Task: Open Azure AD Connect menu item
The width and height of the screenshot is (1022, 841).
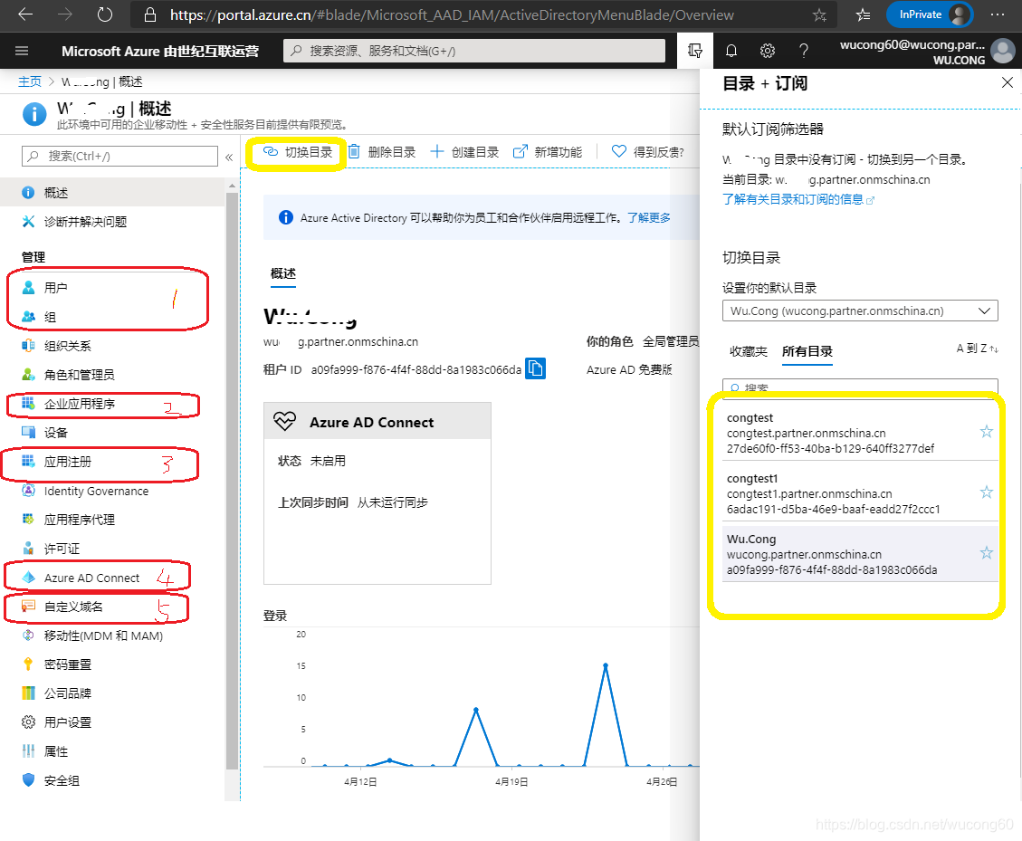Action: tap(112, 578)
